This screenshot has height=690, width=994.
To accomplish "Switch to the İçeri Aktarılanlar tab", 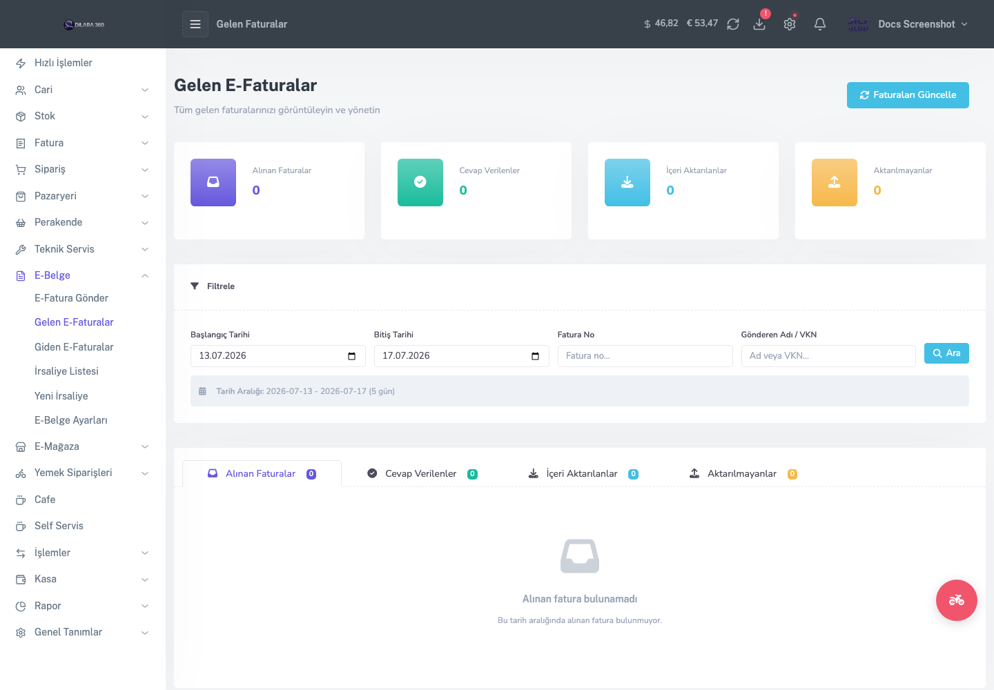I will pos(583,474).
